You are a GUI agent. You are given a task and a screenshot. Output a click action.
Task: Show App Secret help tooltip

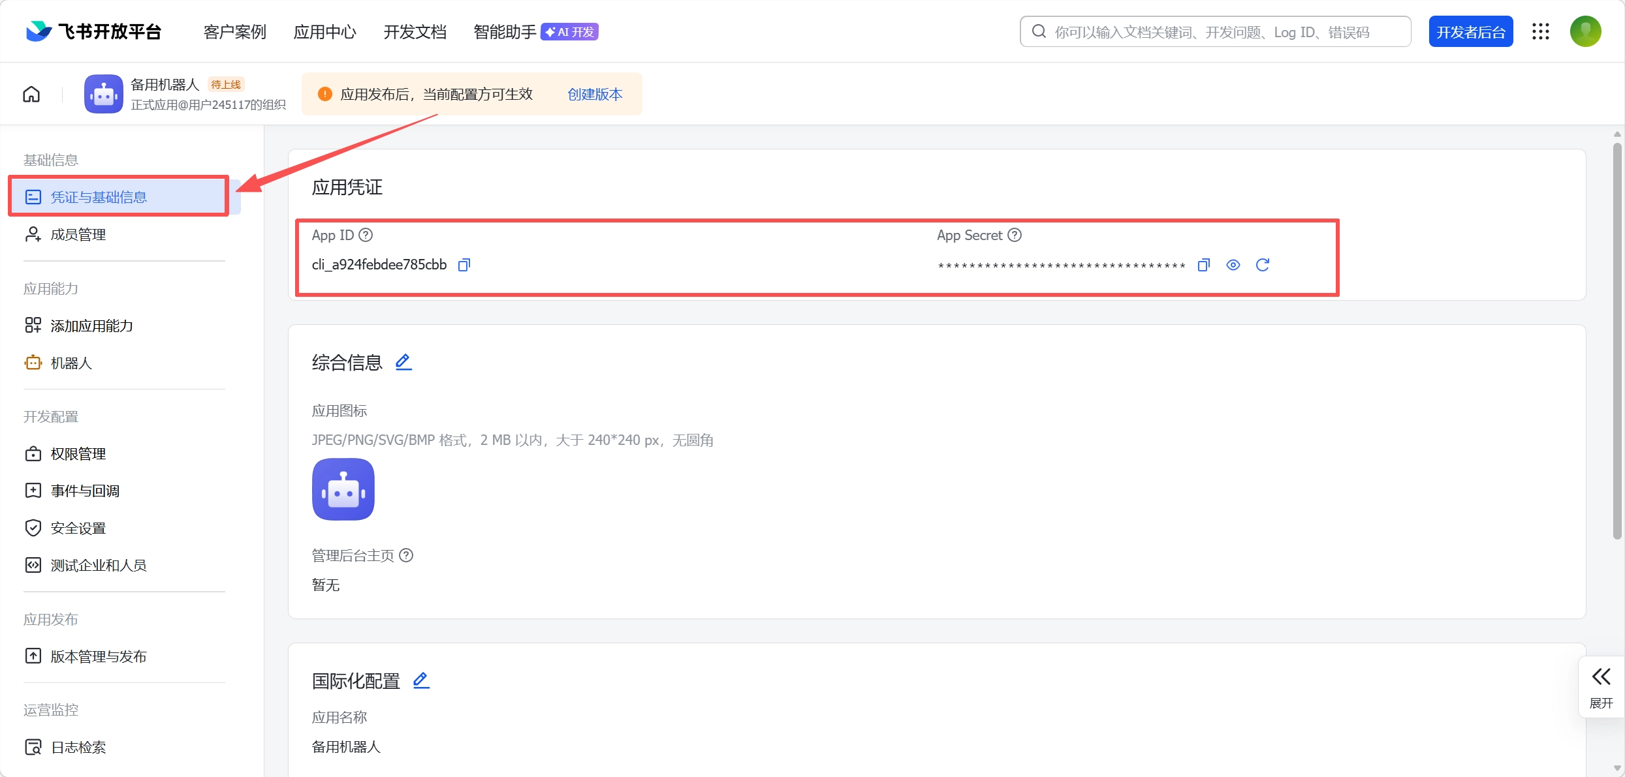pos(1015,236)
